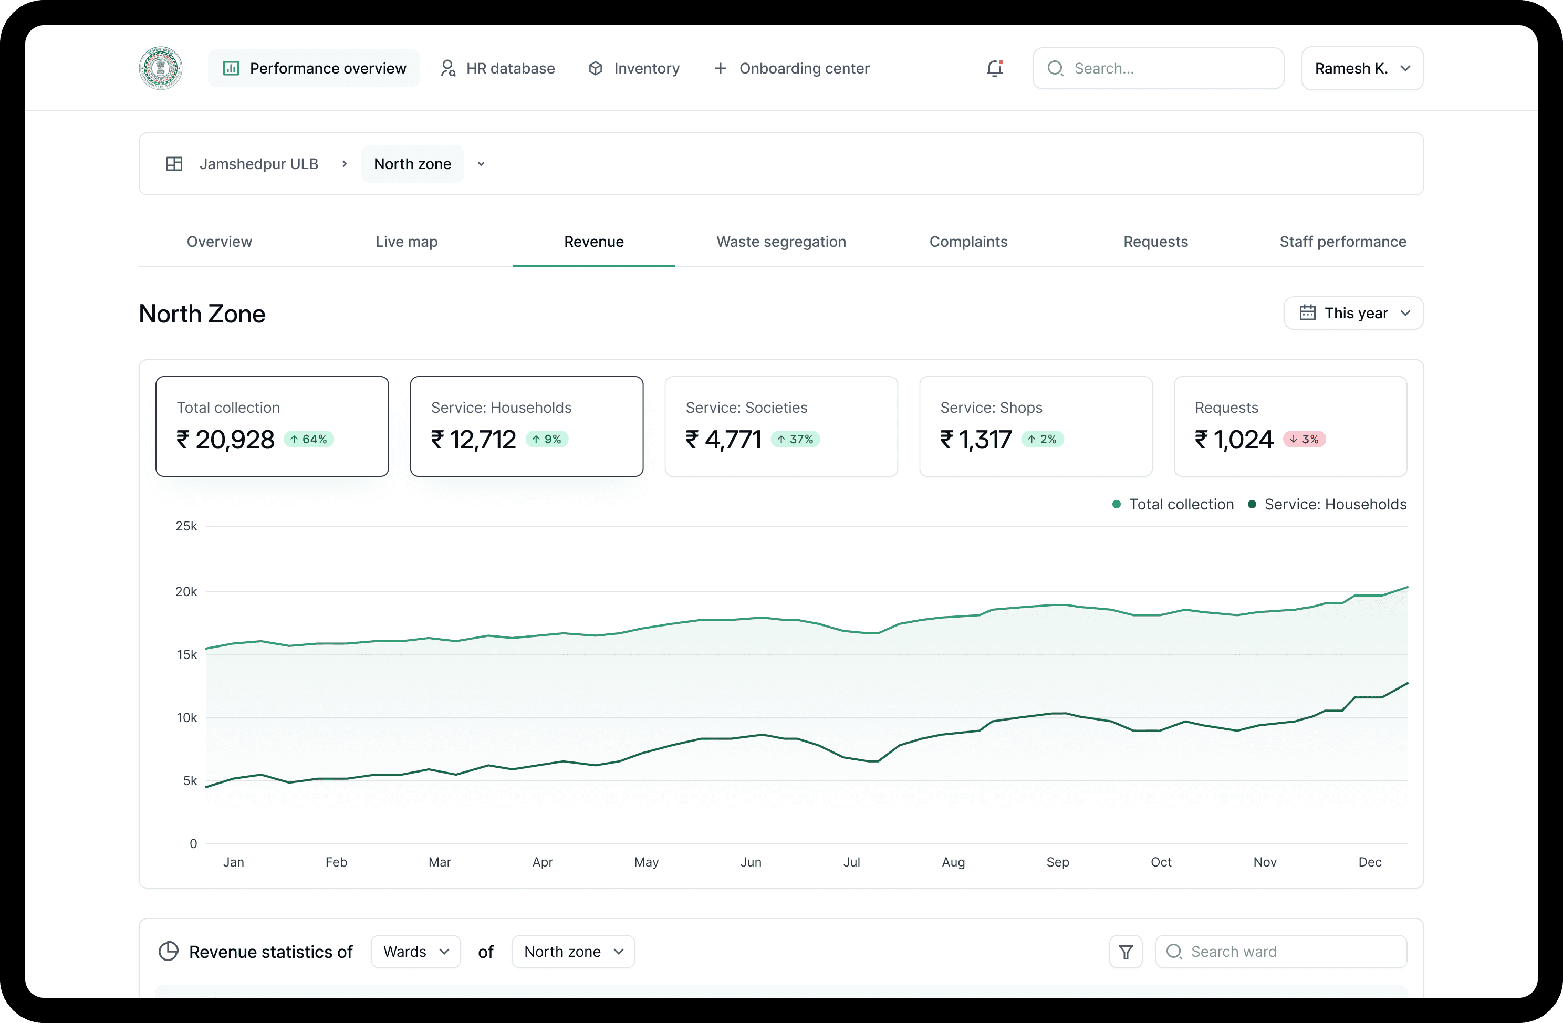Toggle the Service: Shops metric card
Screen dimensions: 1563x1023
pos(1035,426)
